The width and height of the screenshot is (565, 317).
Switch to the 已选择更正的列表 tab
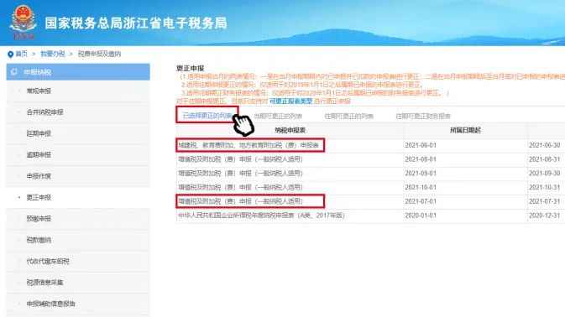coord(207,116)
